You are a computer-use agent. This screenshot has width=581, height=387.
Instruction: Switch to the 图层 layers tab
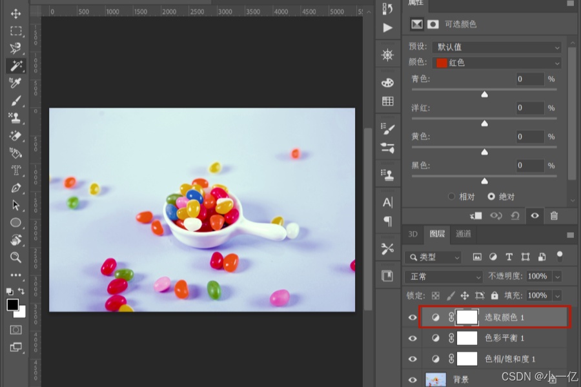(437, 234)
